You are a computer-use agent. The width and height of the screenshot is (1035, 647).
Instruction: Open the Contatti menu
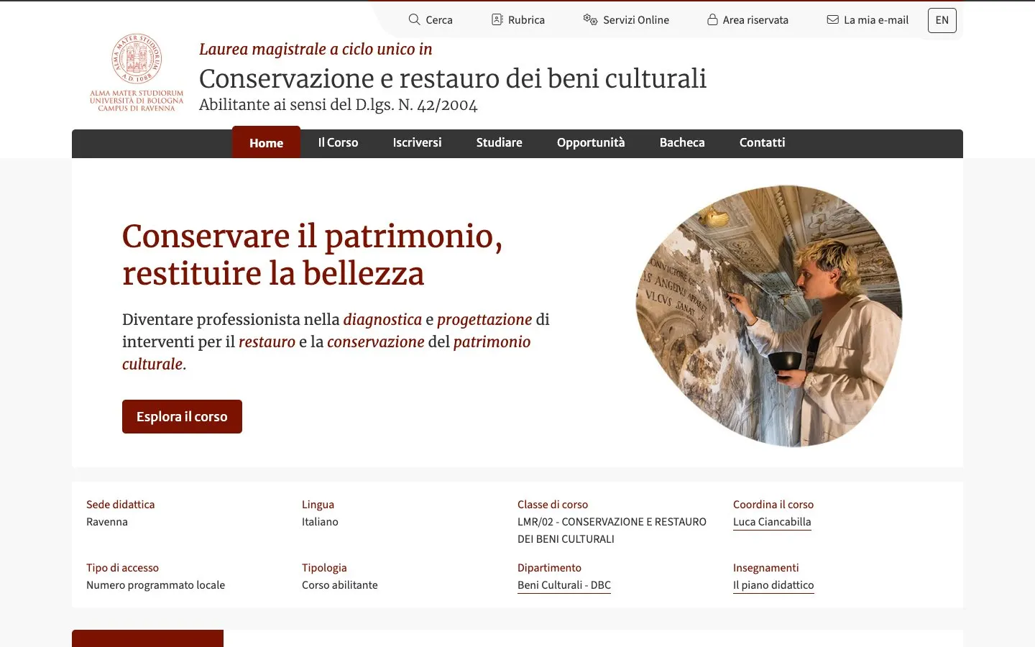click(x=762, y=142)
